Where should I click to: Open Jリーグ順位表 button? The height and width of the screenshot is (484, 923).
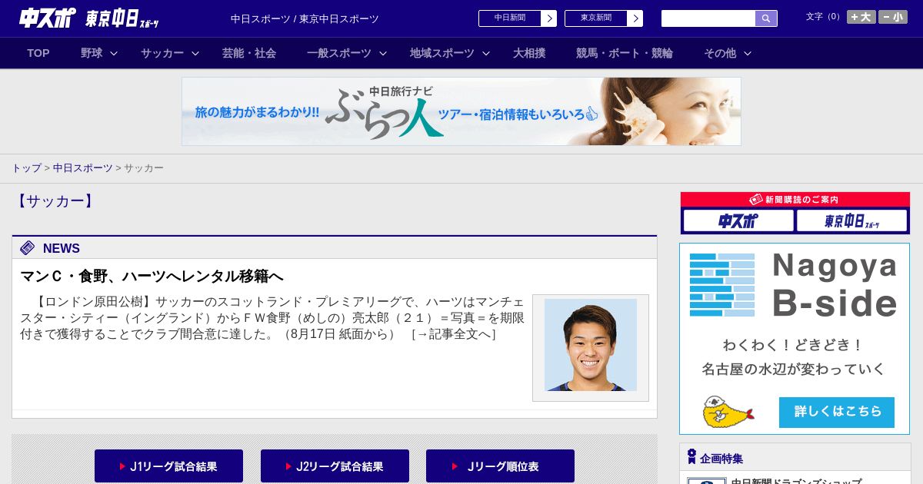click(x=500, y=466)
